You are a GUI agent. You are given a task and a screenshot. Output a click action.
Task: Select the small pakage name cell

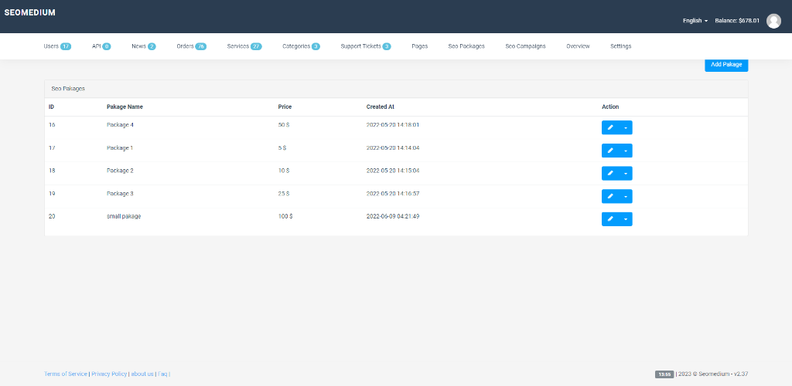click(124, 216)
